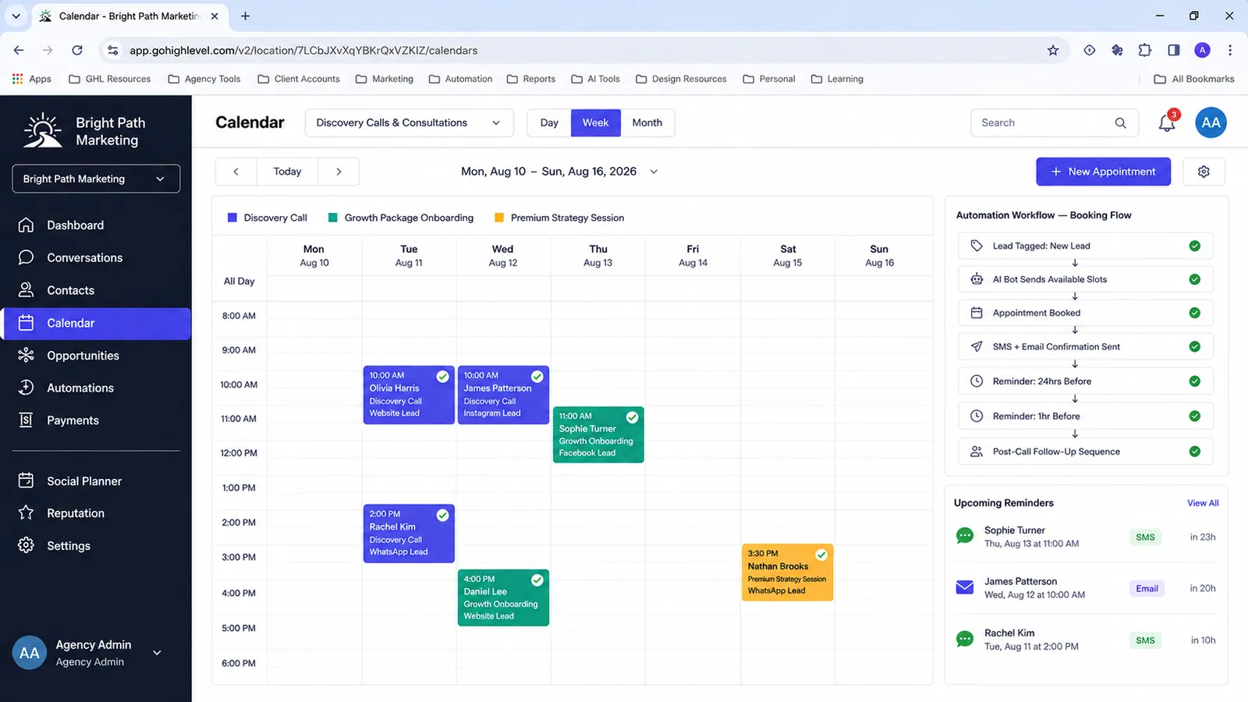
Task: Click the calendar settings gear button
Action: (x=1204, y=172)
